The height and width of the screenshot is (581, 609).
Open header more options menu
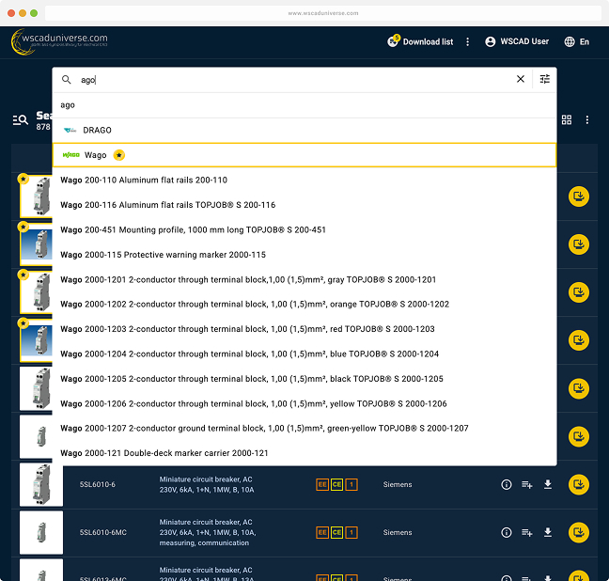tap(468, 41)
